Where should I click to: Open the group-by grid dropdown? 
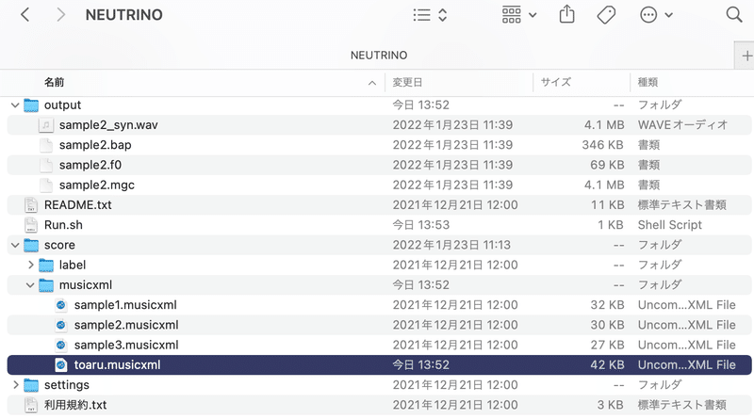tap(519, 15)
